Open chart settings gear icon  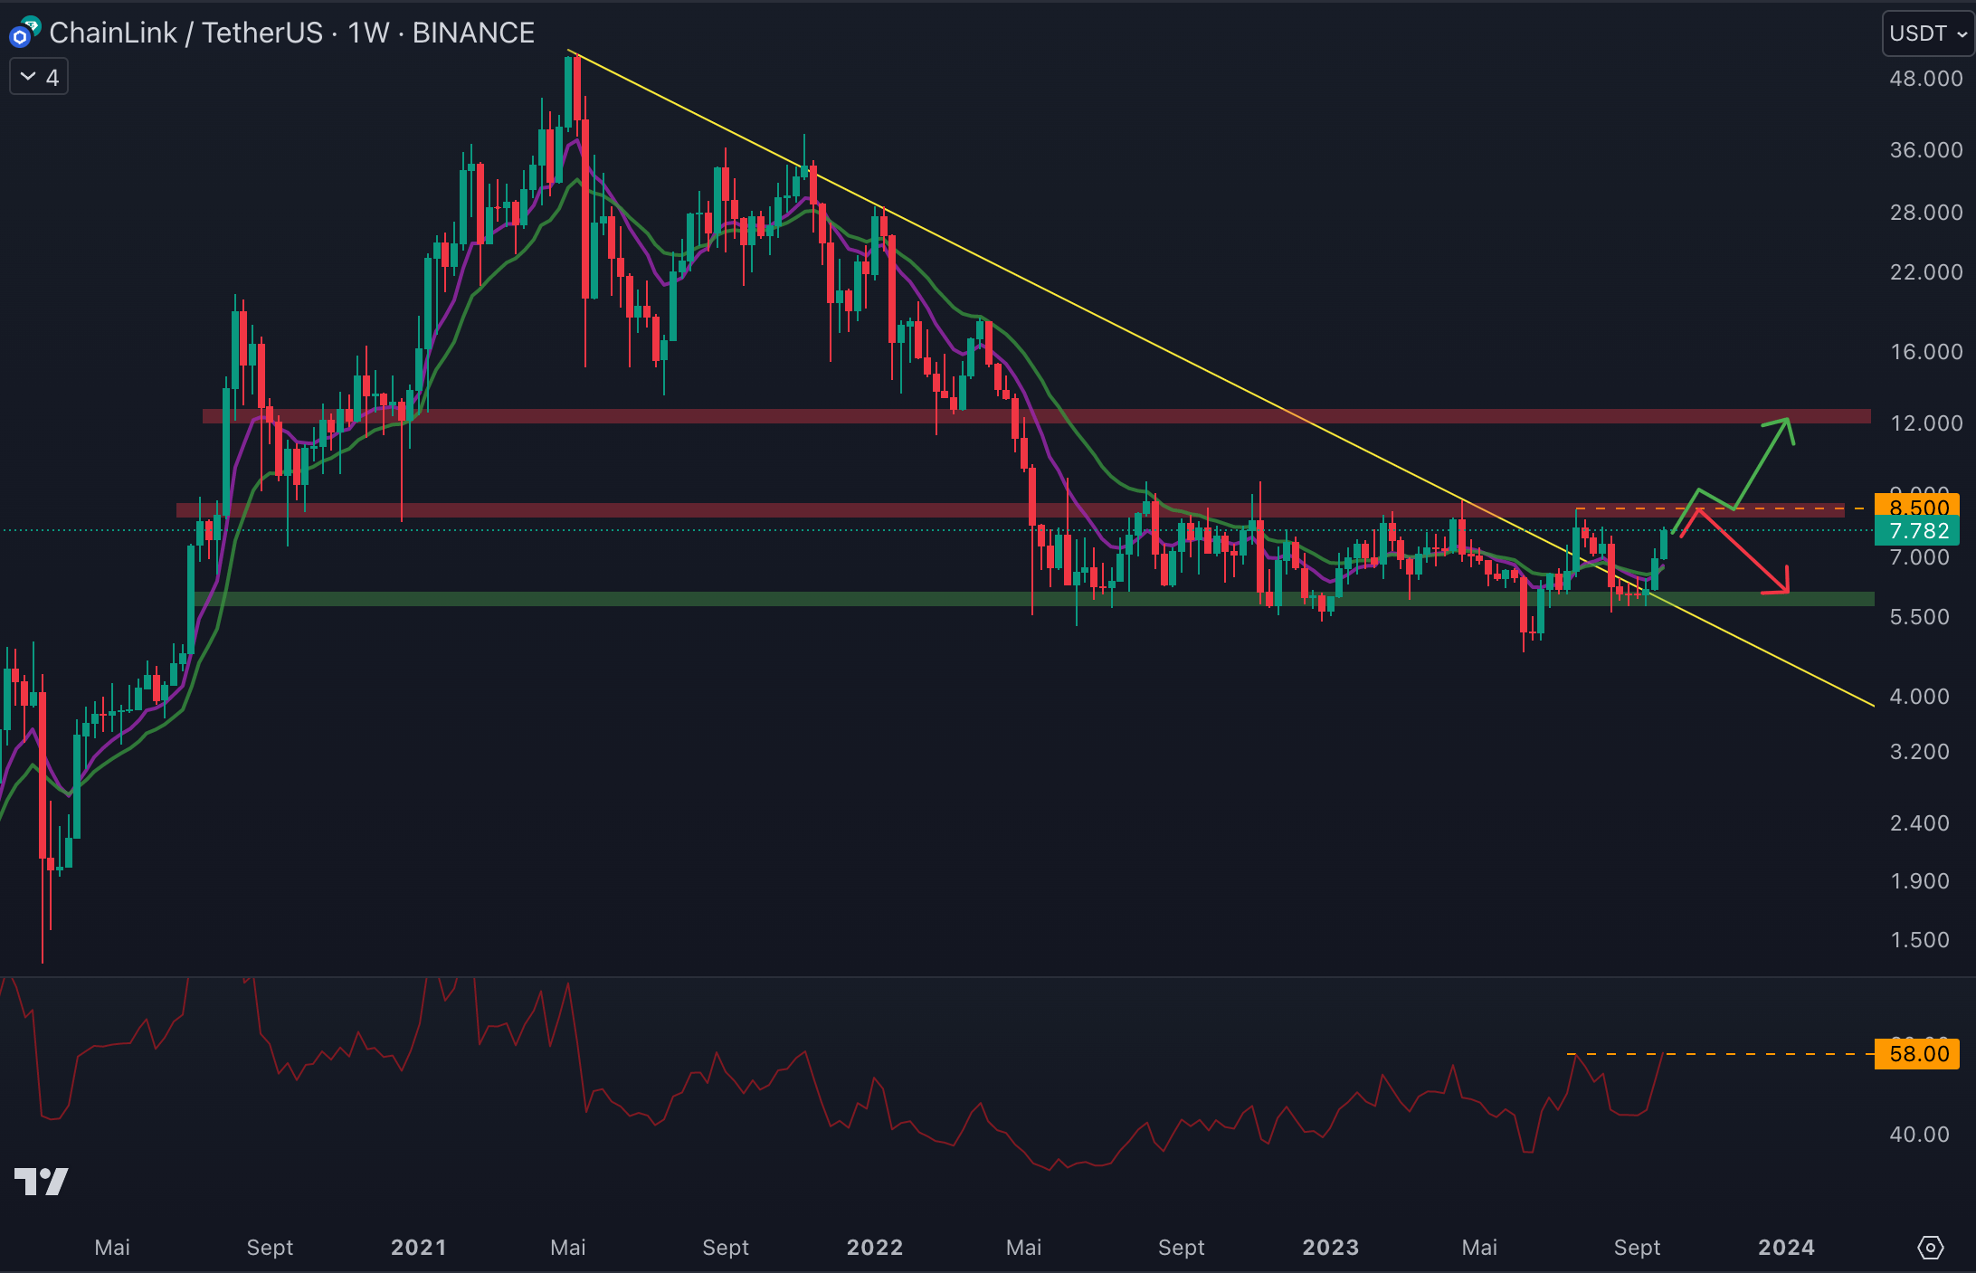click(x=1930, y=1248)
